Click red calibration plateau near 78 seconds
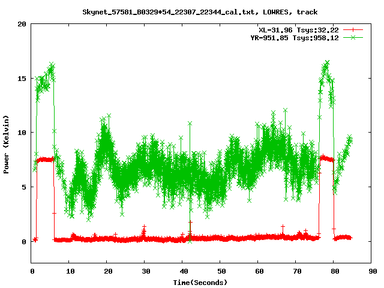The height and width of the screenshot is (288, 384). pyautogui.click(x=326, y=158)
